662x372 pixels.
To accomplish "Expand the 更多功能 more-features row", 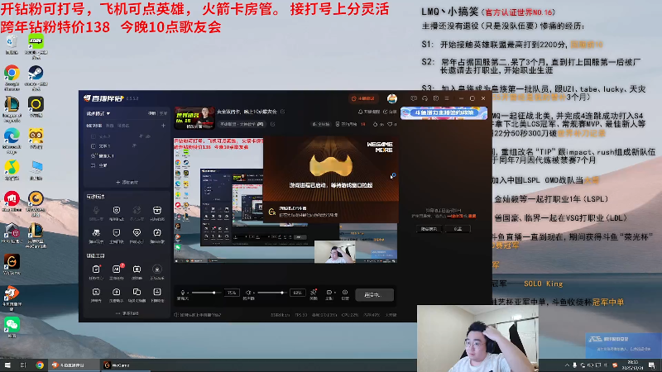I will pos(127,313).
